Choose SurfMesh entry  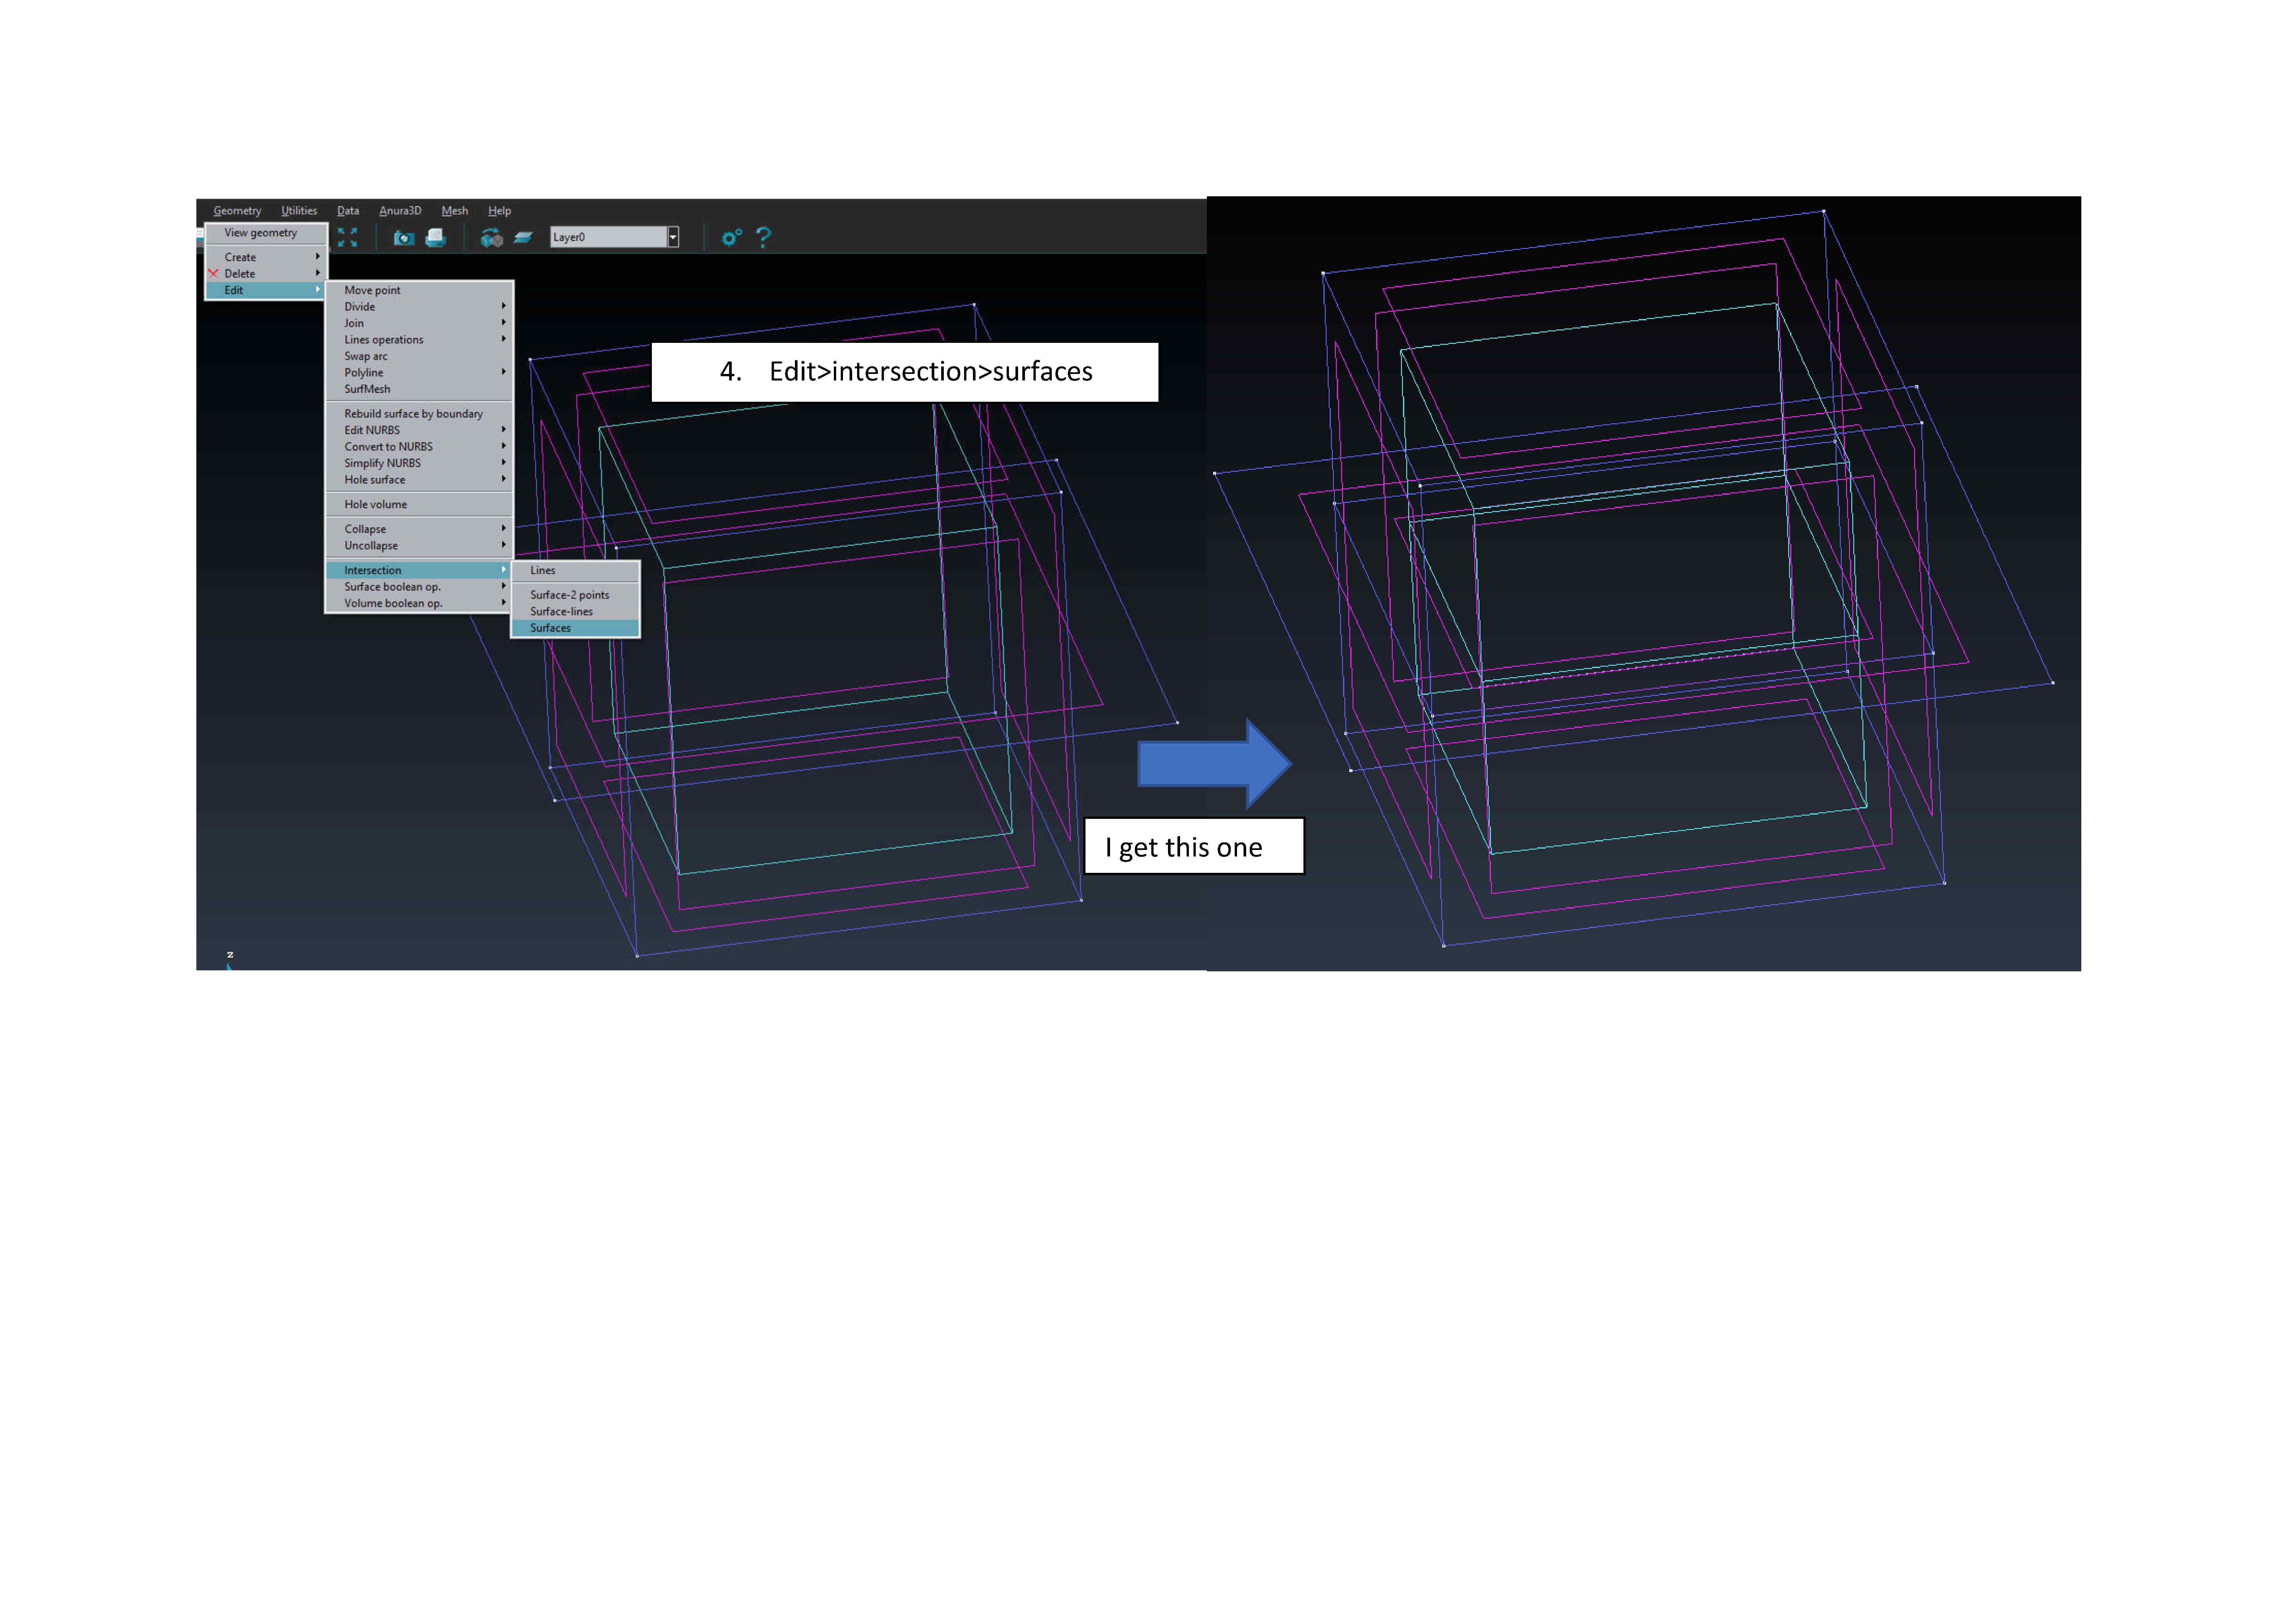(419, 389)
